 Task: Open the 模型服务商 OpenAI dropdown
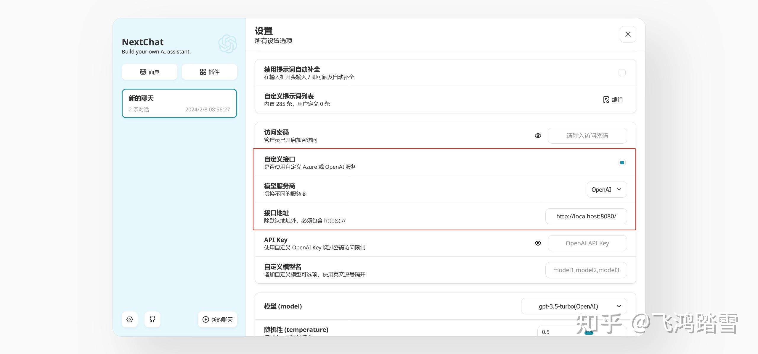[607, 189]
